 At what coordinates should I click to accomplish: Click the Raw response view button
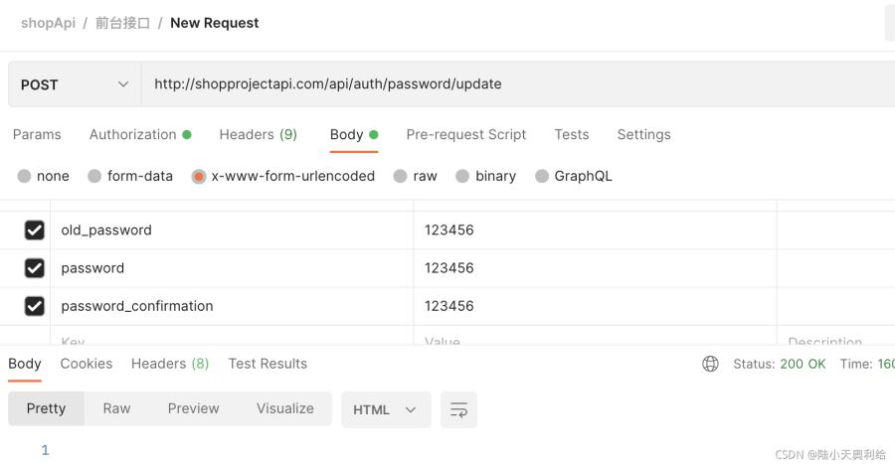pos(116,408)
